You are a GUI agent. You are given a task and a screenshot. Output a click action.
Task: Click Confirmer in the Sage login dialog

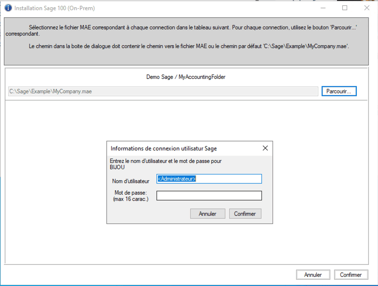coord(245,214)
